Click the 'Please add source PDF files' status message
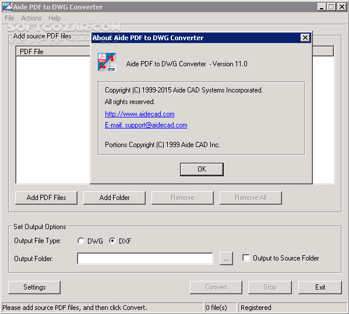The height and width of the screenshot is (314, 349). (75, 308)
